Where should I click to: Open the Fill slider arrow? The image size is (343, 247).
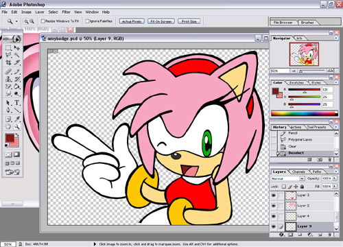tap(335, 187)
